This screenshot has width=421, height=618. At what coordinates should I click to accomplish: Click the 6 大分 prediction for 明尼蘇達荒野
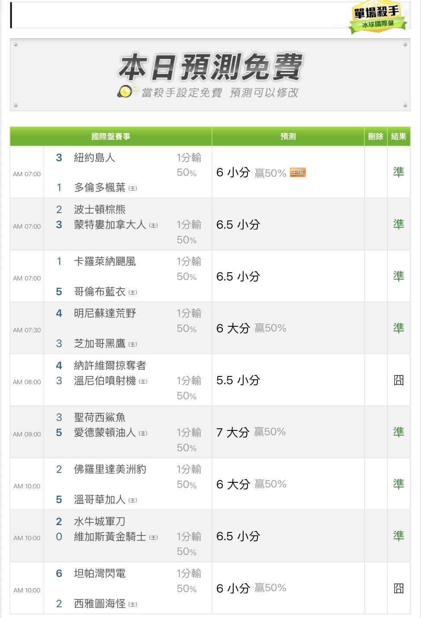[233, 328]
